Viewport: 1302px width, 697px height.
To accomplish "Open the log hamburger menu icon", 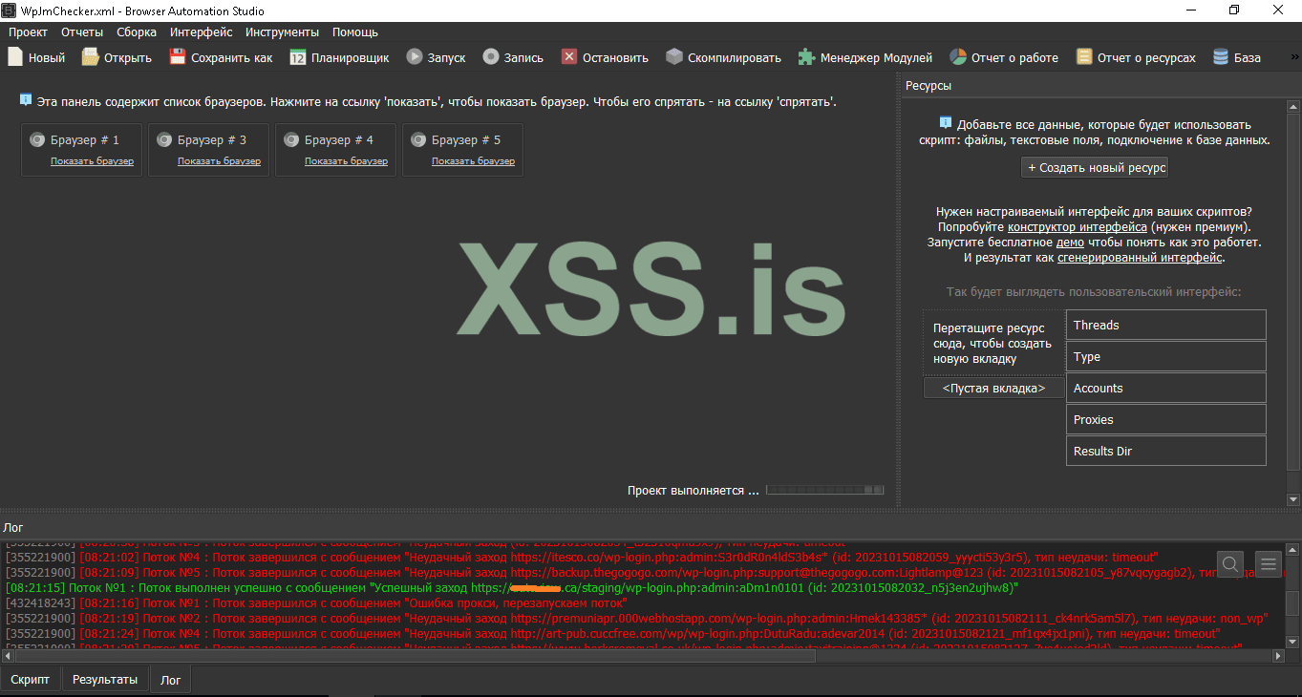I will point(1269,563).
